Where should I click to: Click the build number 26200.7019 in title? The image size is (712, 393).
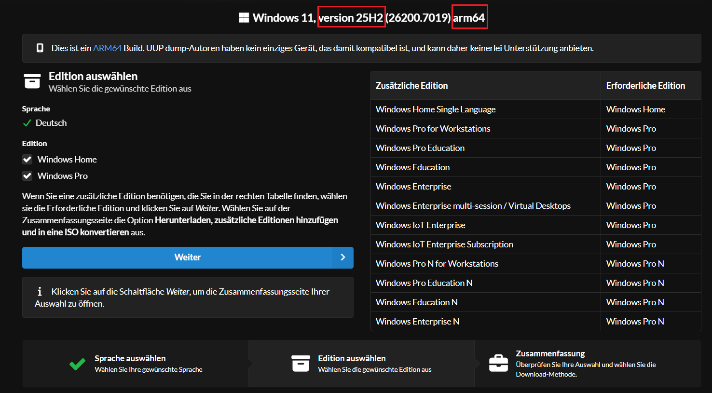(418, 18)
